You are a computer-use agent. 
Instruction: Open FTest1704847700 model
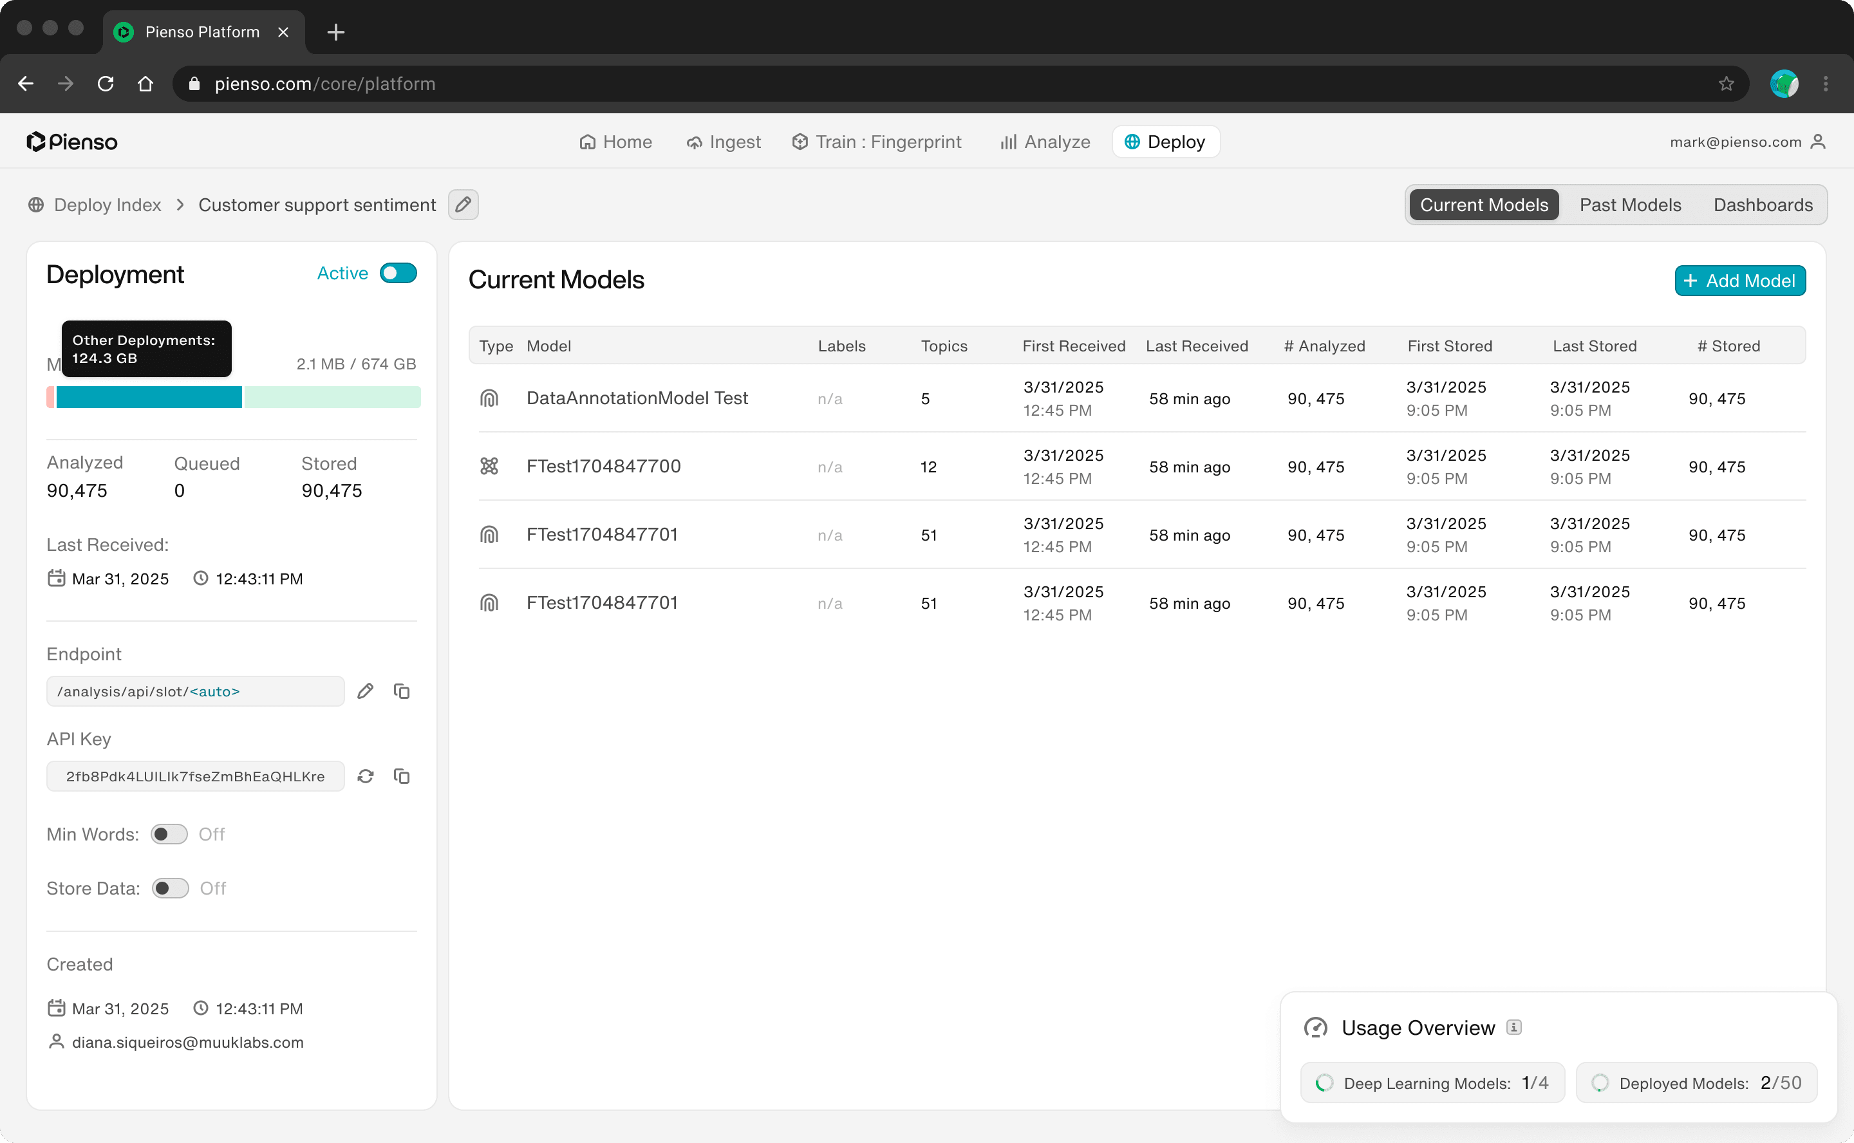click(x=603, y=467)
